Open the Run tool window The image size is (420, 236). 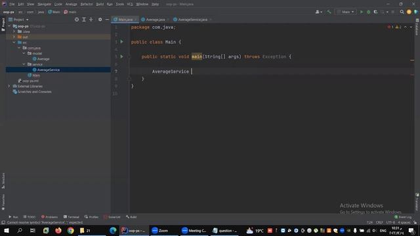coord(13,217)
